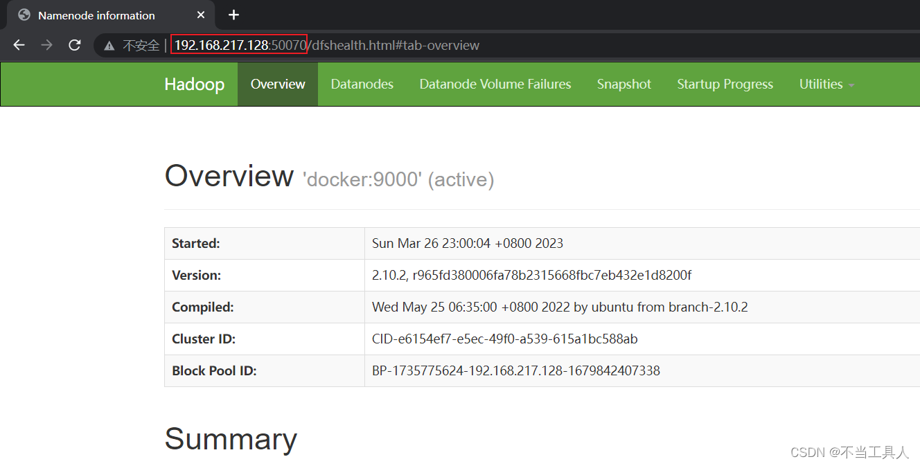Click the Cluster ID: label
The width and height of the screenshot is (920, 466).
[x=204, y=339]
